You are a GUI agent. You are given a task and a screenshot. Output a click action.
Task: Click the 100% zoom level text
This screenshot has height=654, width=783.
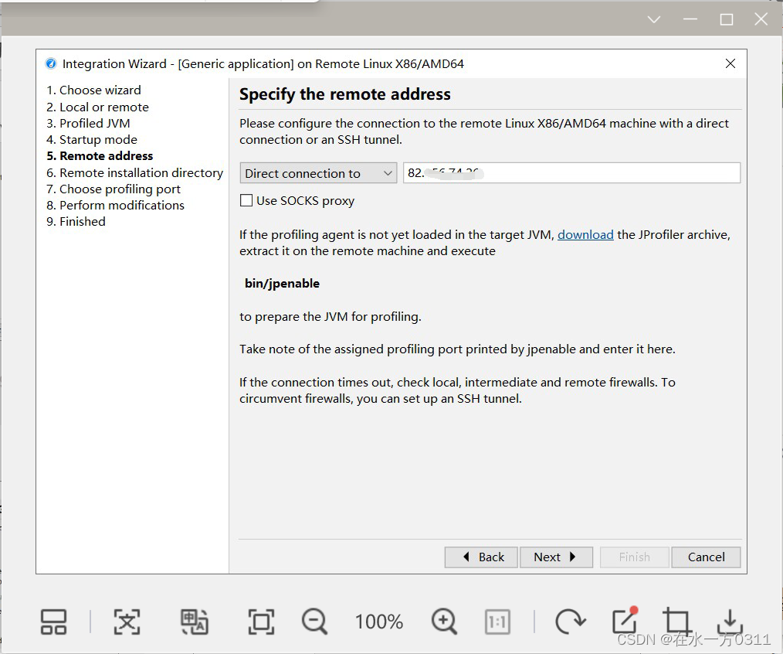tap(379, 622)
